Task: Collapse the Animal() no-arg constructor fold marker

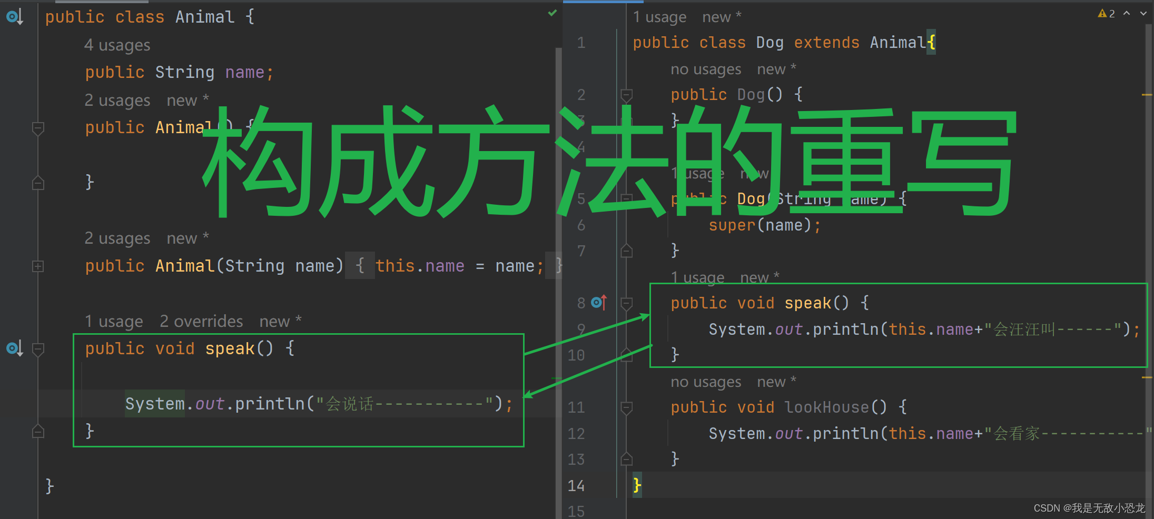Action: (x=38, y=128)
